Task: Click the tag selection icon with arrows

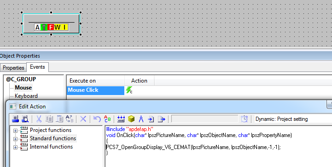Action: [x=121, y=119]
